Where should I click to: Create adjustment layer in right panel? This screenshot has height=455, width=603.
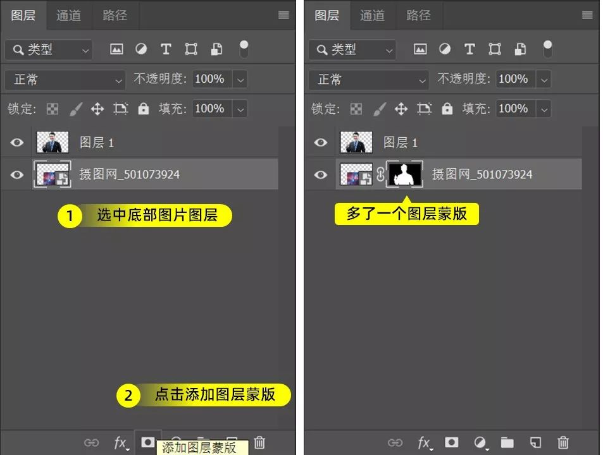coord(480,443)
